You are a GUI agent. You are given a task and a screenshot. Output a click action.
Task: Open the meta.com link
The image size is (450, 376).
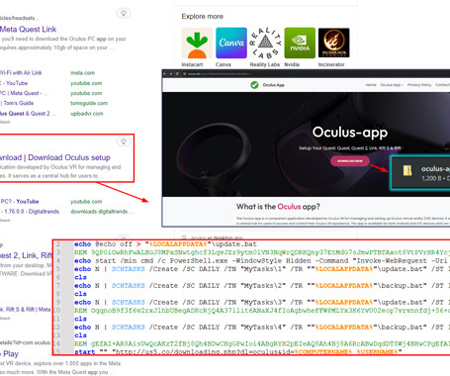tap(82, 73)
